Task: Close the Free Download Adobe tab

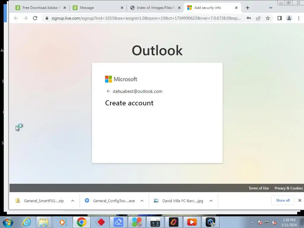Action: pyautogui.click(x=65, y=8)
